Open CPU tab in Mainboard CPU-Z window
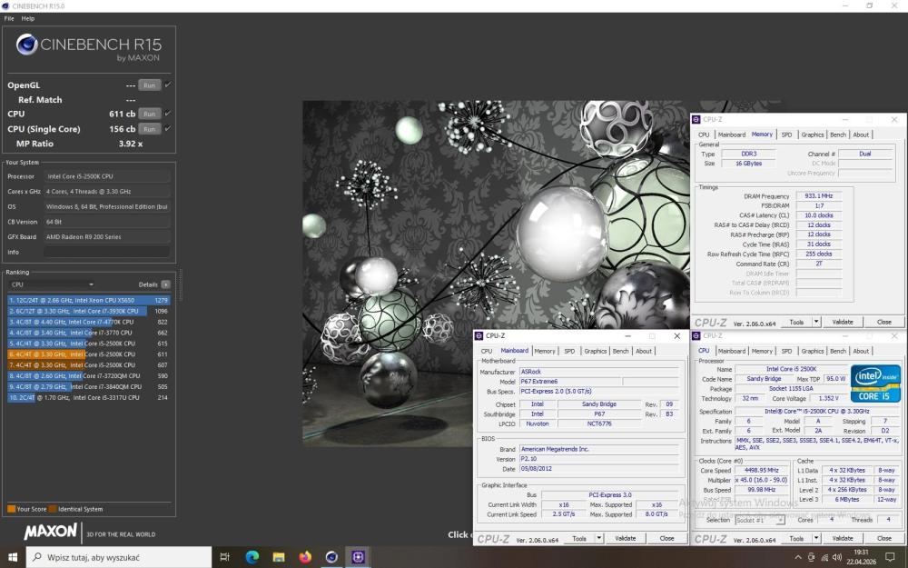908x568 pixels. coord(487,351)
